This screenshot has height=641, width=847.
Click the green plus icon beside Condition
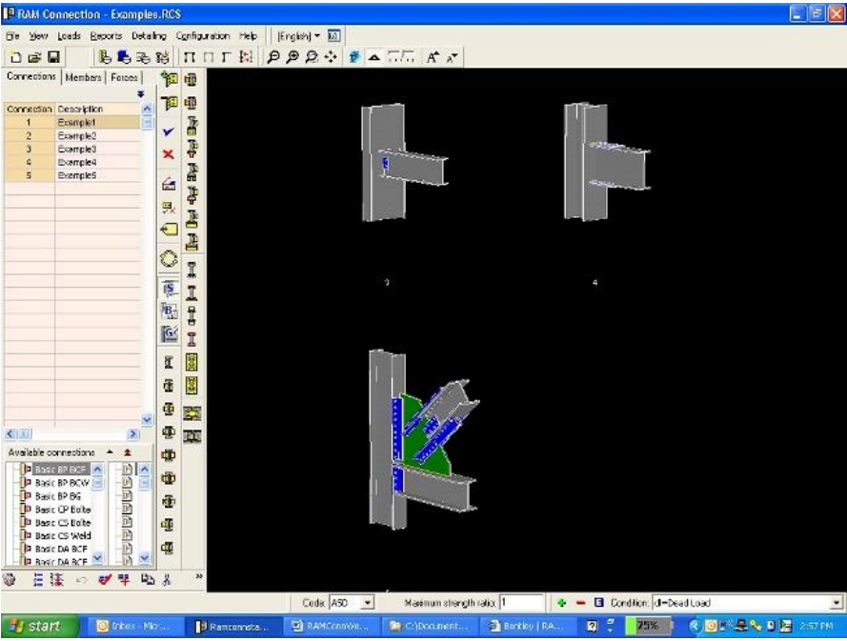[562, 603]
